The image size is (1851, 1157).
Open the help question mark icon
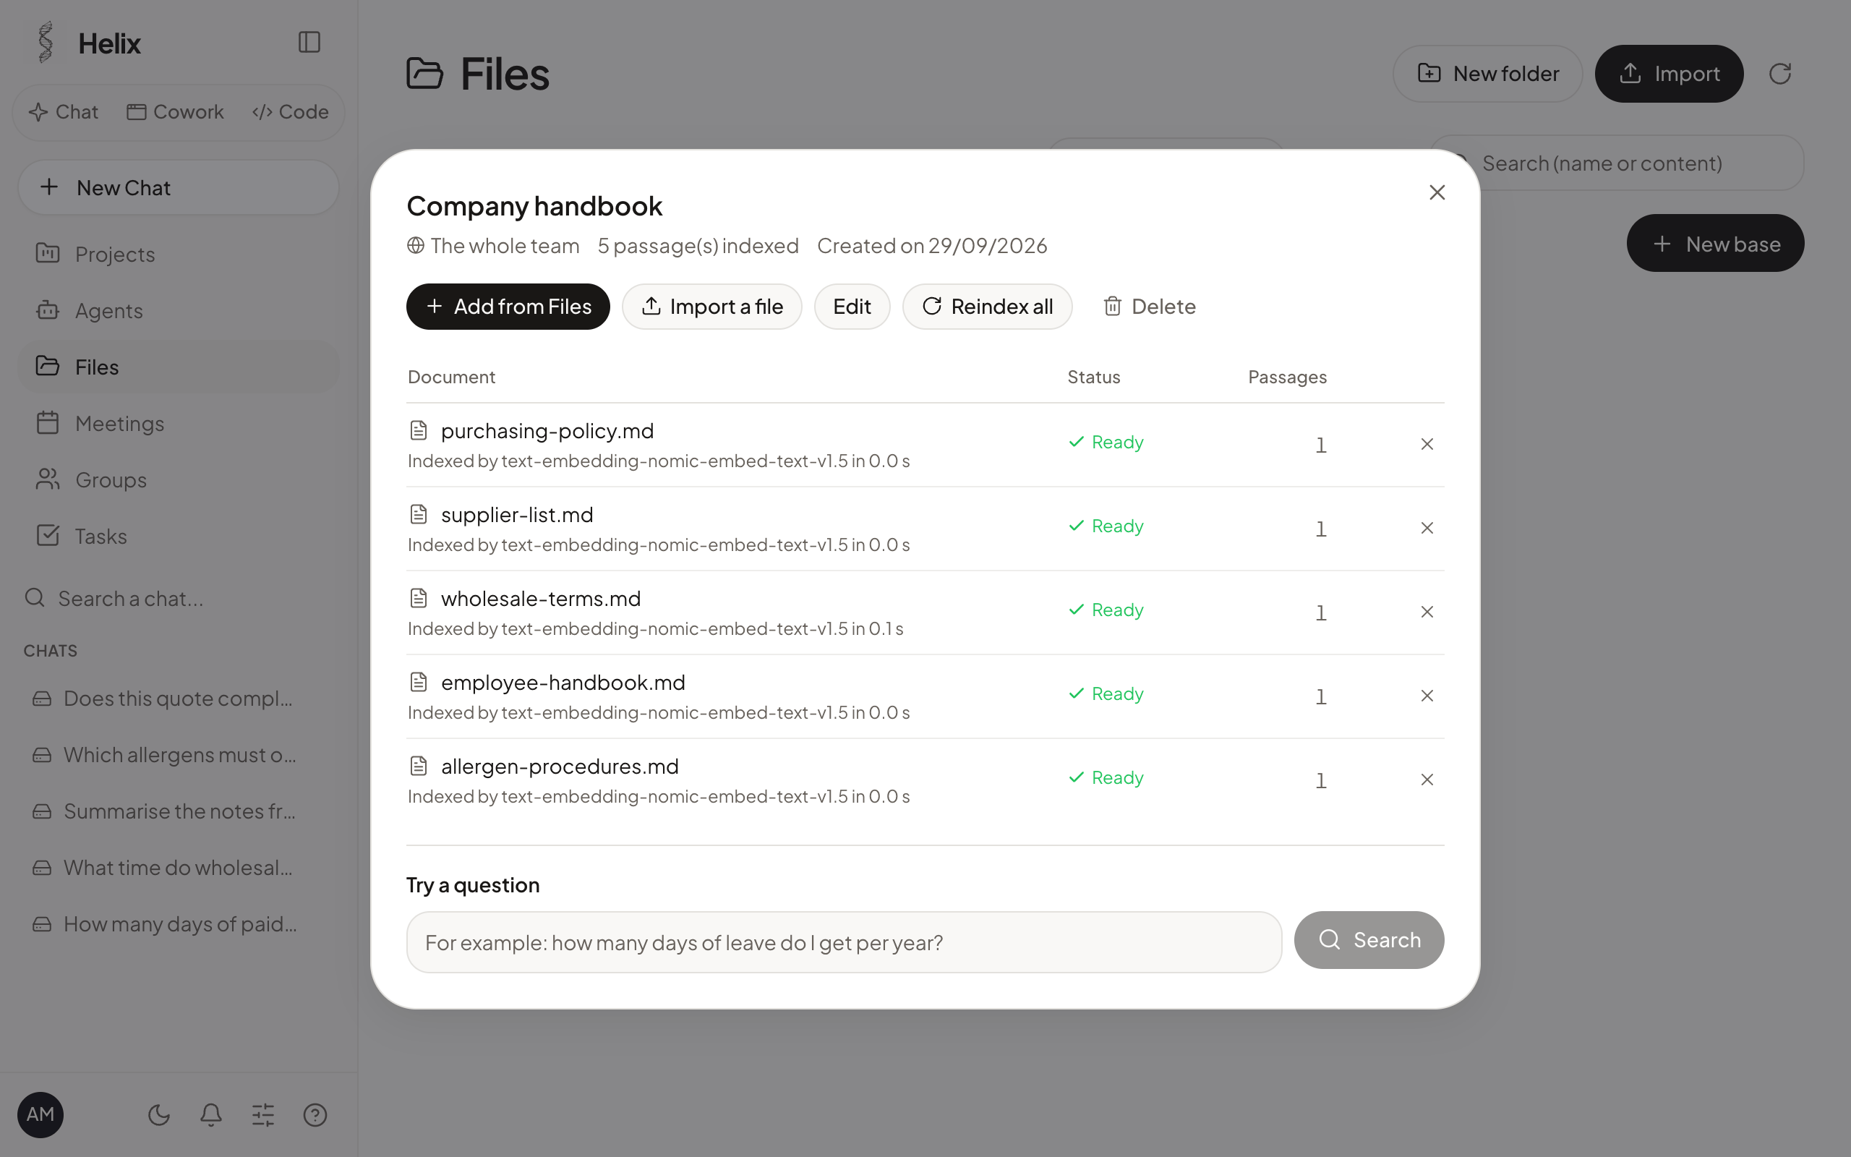(x=315, y=1115)
